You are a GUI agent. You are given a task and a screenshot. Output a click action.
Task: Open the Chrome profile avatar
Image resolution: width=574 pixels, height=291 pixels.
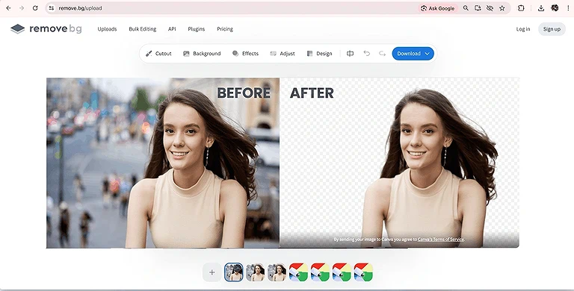point(555,8)
